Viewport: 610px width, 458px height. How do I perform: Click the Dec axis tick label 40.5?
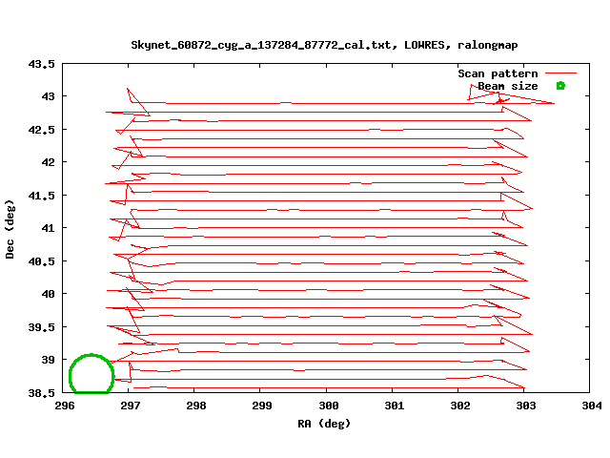pos(42,261)
